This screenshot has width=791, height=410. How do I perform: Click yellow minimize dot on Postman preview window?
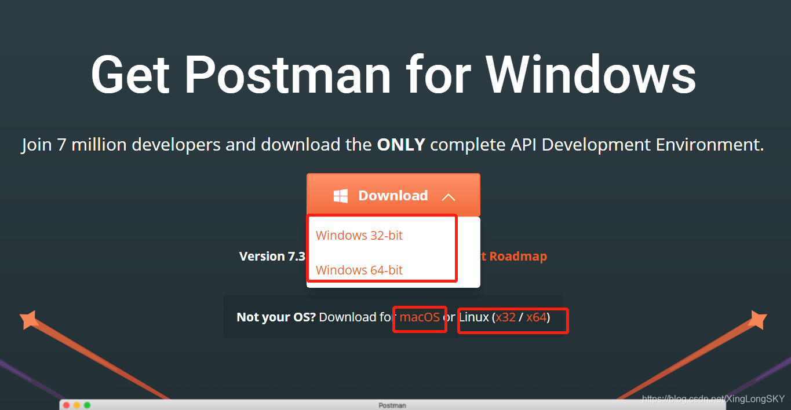coord(76,405)
